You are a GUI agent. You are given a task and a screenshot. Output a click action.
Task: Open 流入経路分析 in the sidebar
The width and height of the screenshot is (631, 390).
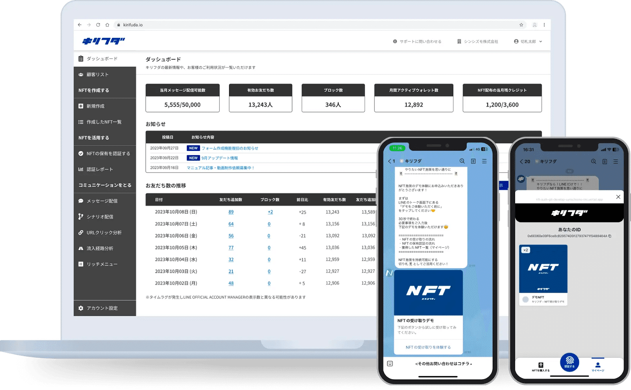click(105, 249)
